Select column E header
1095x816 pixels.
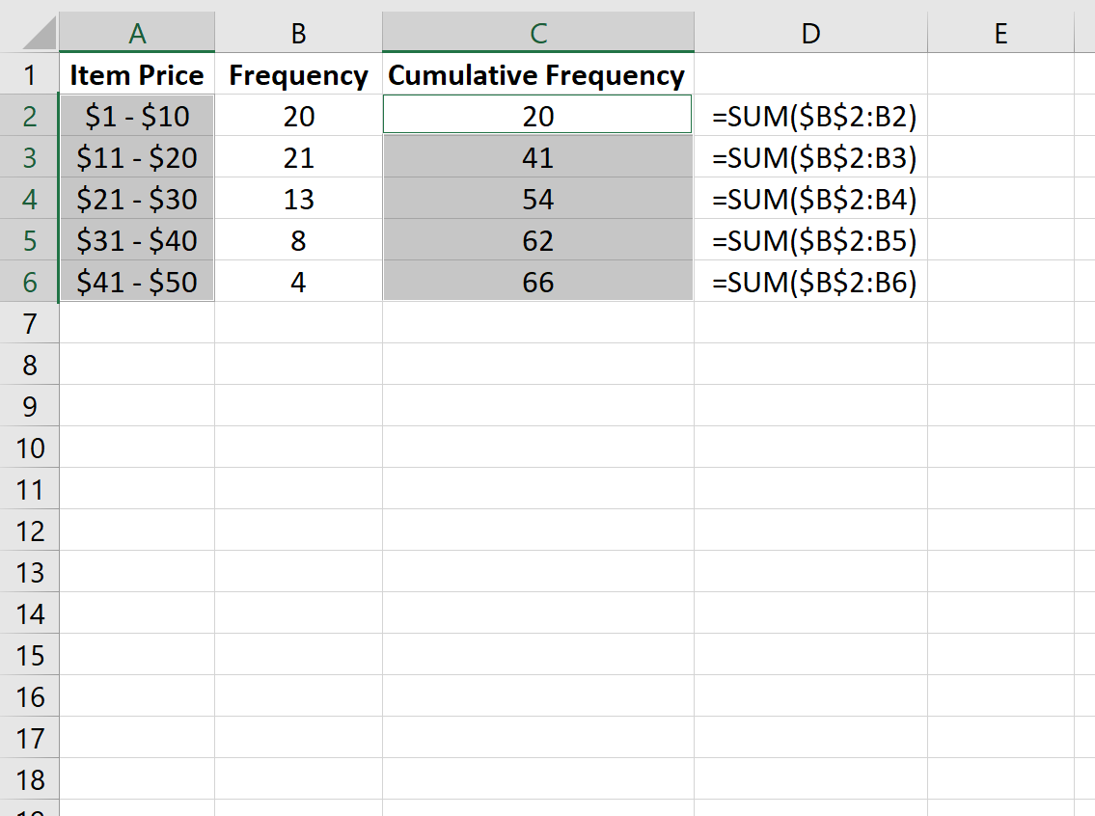tap(1000, 34)
